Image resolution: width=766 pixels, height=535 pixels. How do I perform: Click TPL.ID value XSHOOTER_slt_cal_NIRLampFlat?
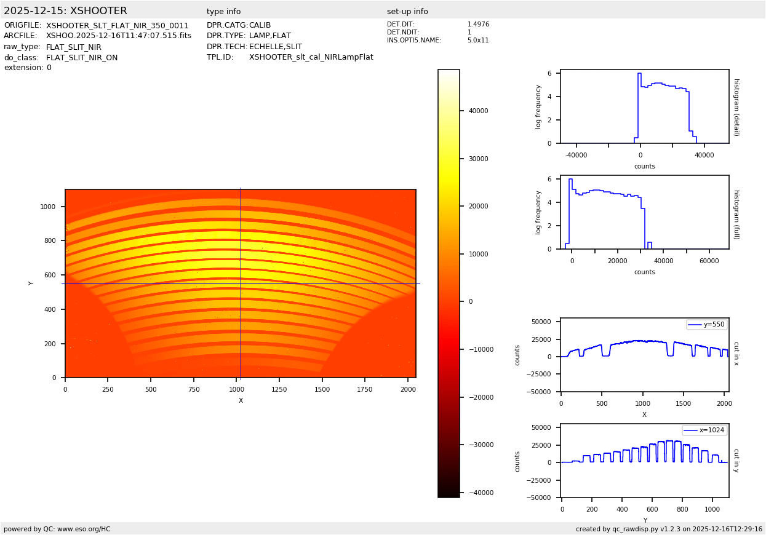click(x=311, y=57)
